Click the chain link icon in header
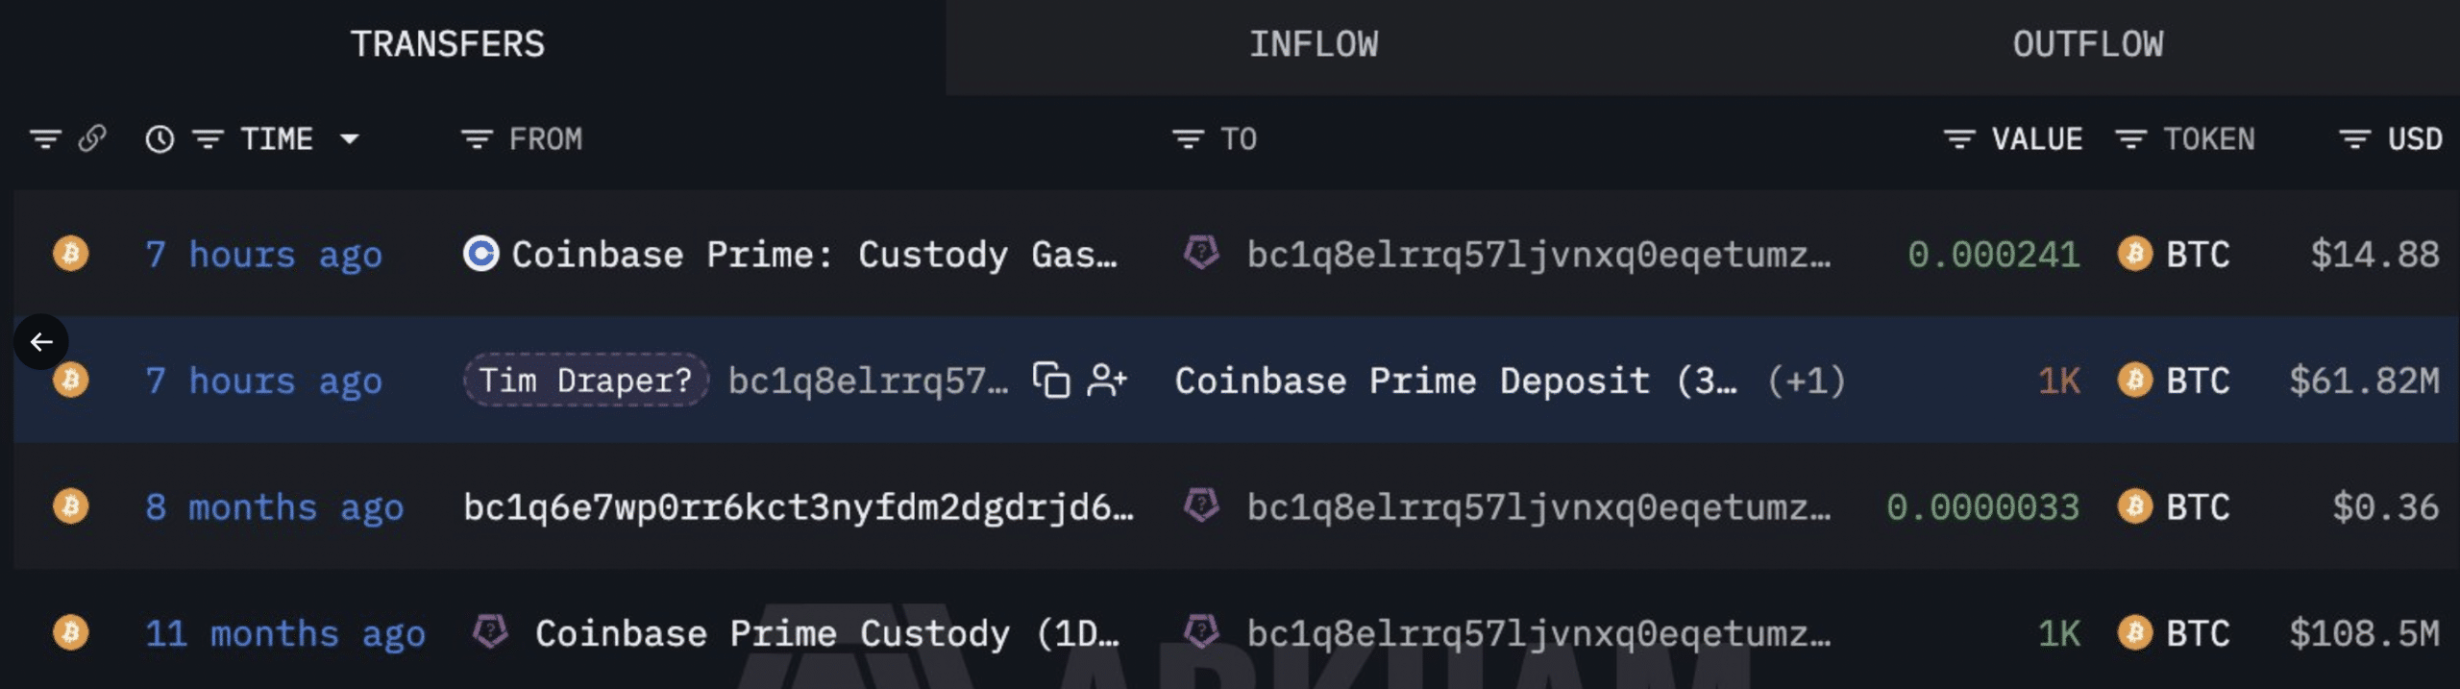The height and width of the screenshot is (689, 2460). [92, 139]
